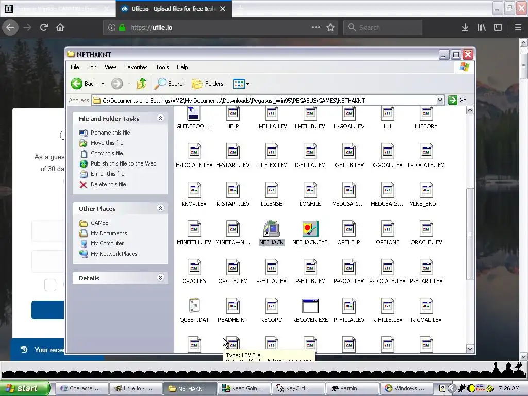Select the LICENSE file icon
The image size is (528, 396).
pyautogui.click(x=271, y=190)
